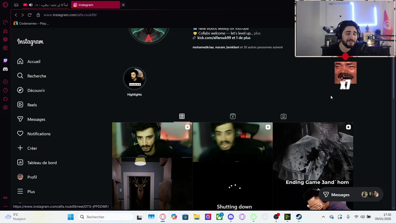The width and height of the screenshot is (396, 223).
Task: Open the 'Shutting down' reel thumbnail
Action: [233, 166]
